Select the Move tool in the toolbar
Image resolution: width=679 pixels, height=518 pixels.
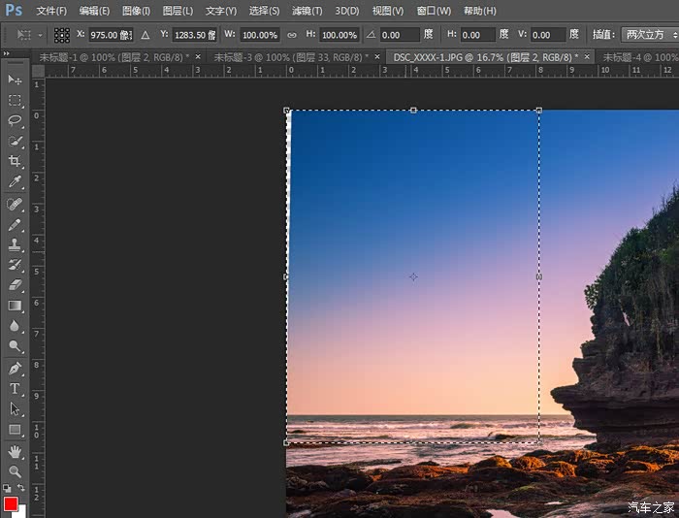tap(15, 80)
